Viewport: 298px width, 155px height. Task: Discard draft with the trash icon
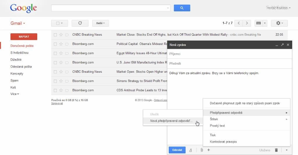point(276,150)
